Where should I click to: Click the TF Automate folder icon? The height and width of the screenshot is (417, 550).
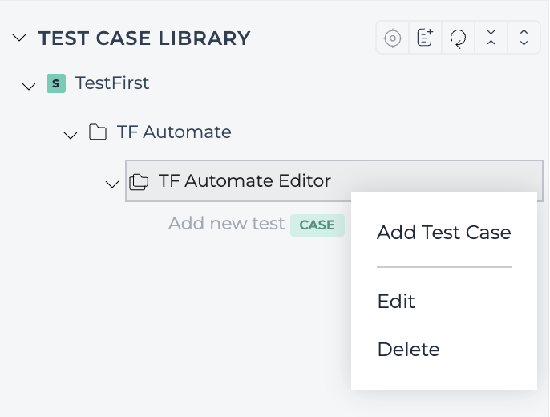click(98, 132)
